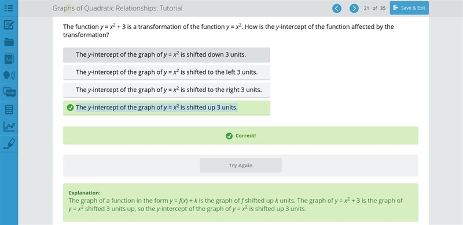Choose answer 'shifted to the left 3 units'

click(167, 72)
